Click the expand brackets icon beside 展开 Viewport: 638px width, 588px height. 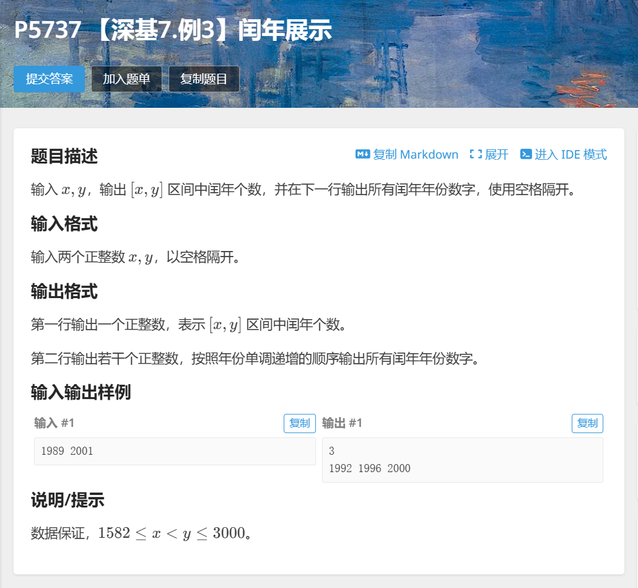[x=476, y=154]
